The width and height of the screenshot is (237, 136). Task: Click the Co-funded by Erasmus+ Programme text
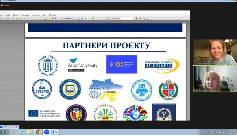(x=50, y=113)
